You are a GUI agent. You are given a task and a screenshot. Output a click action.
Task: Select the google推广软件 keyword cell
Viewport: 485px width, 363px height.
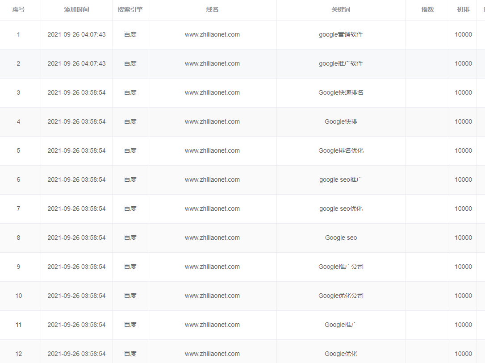pyautogui.click(x=341, y=63)
